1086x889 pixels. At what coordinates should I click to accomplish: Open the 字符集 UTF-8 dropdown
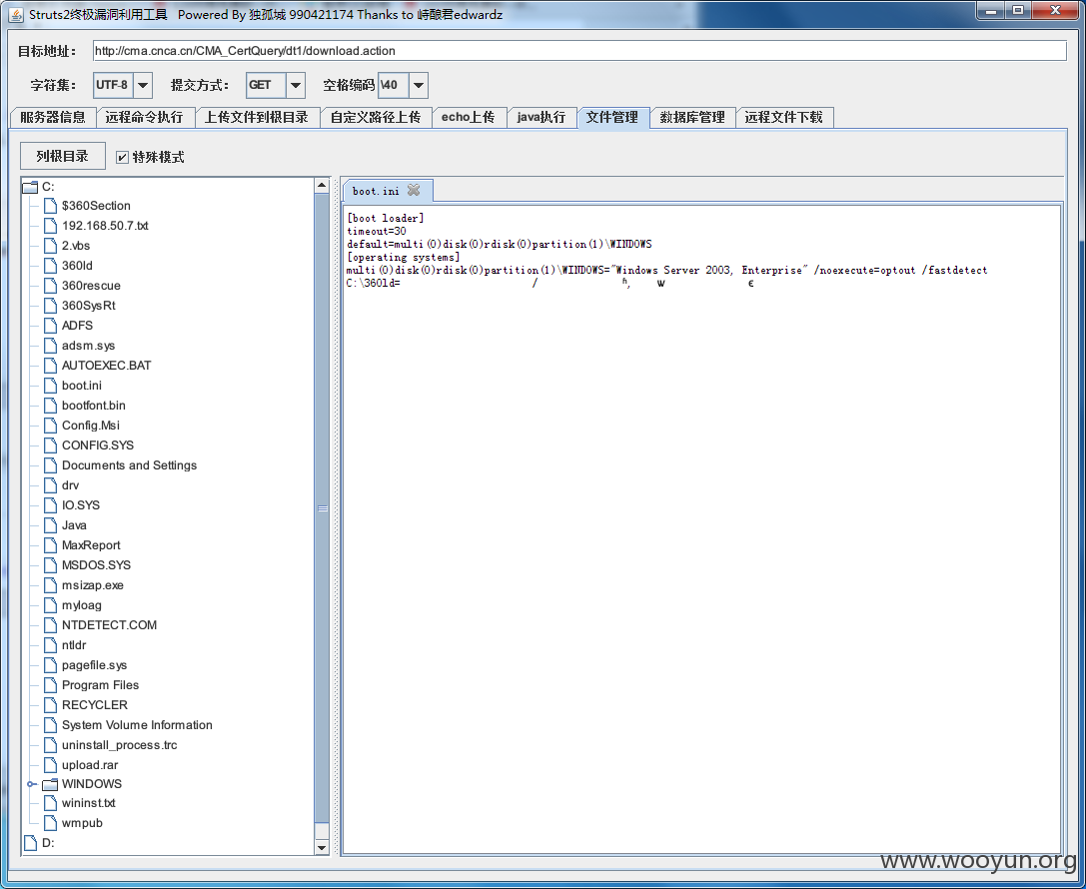[143, 85]
